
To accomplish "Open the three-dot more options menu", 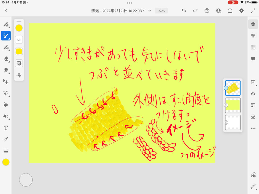I will (x=253, y=128).
